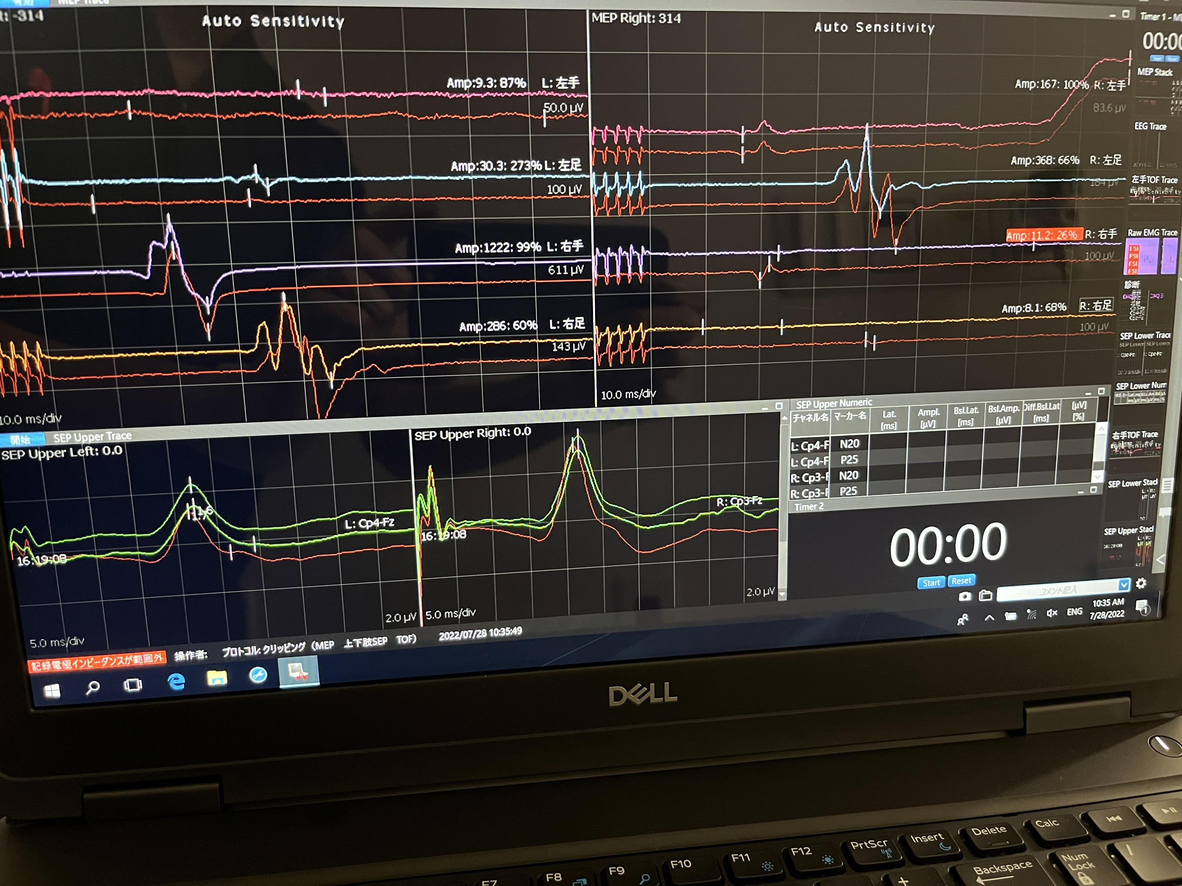The width and height of the screenshot is (1182, 886).
Task: Open the MEP Stack thumbnail
Action: tap(1158, 92)
